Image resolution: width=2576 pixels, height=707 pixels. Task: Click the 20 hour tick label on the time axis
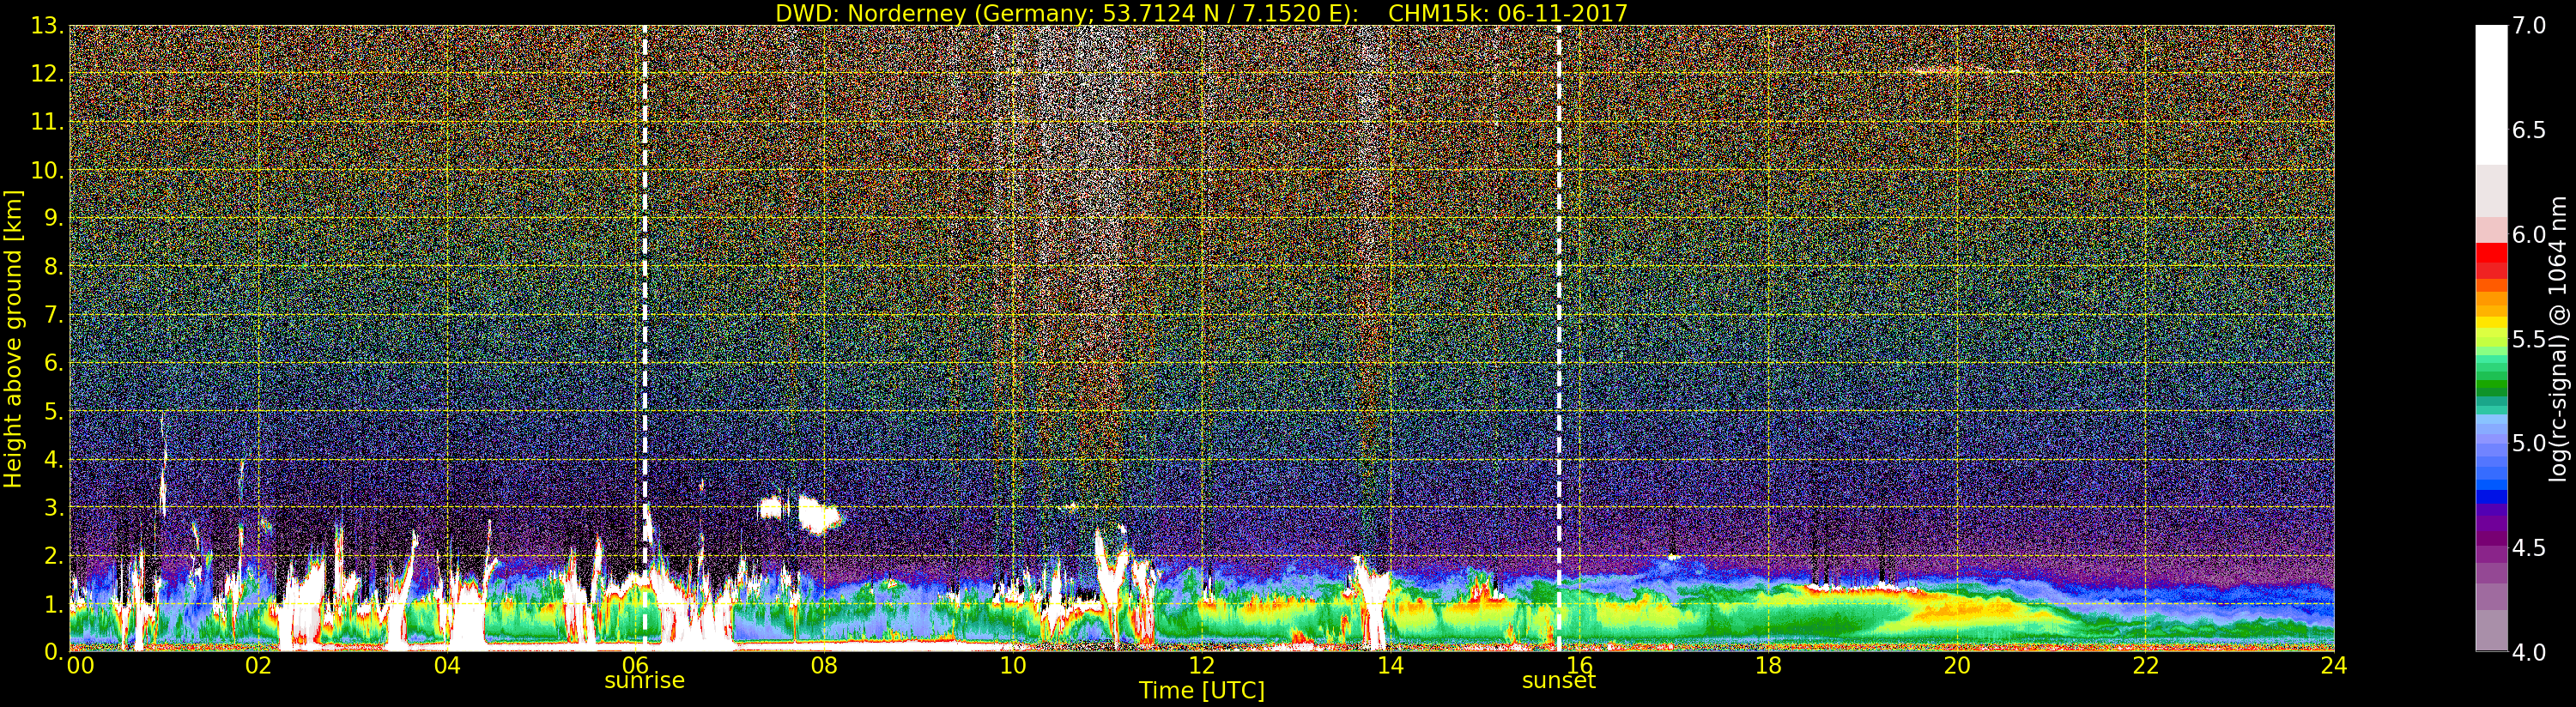coord(1956,666)
